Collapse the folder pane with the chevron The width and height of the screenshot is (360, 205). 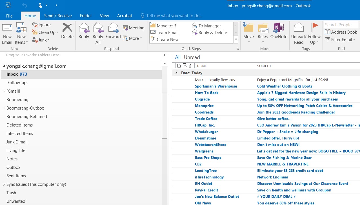pos(164,55)
